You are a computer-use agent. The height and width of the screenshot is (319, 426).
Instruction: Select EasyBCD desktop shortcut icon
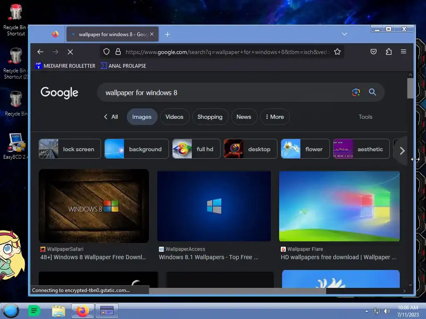coord(16,146)
